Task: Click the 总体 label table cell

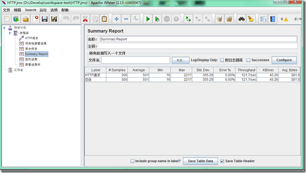Action: point(96,80)
